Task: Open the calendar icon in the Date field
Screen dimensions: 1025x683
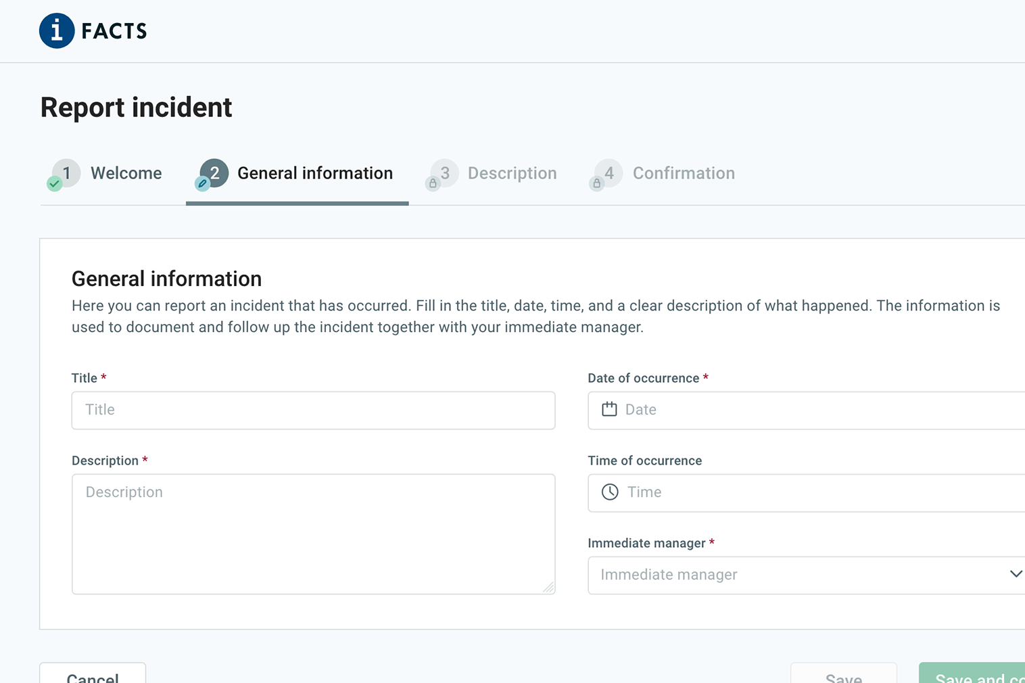Action: pos(609,409)
